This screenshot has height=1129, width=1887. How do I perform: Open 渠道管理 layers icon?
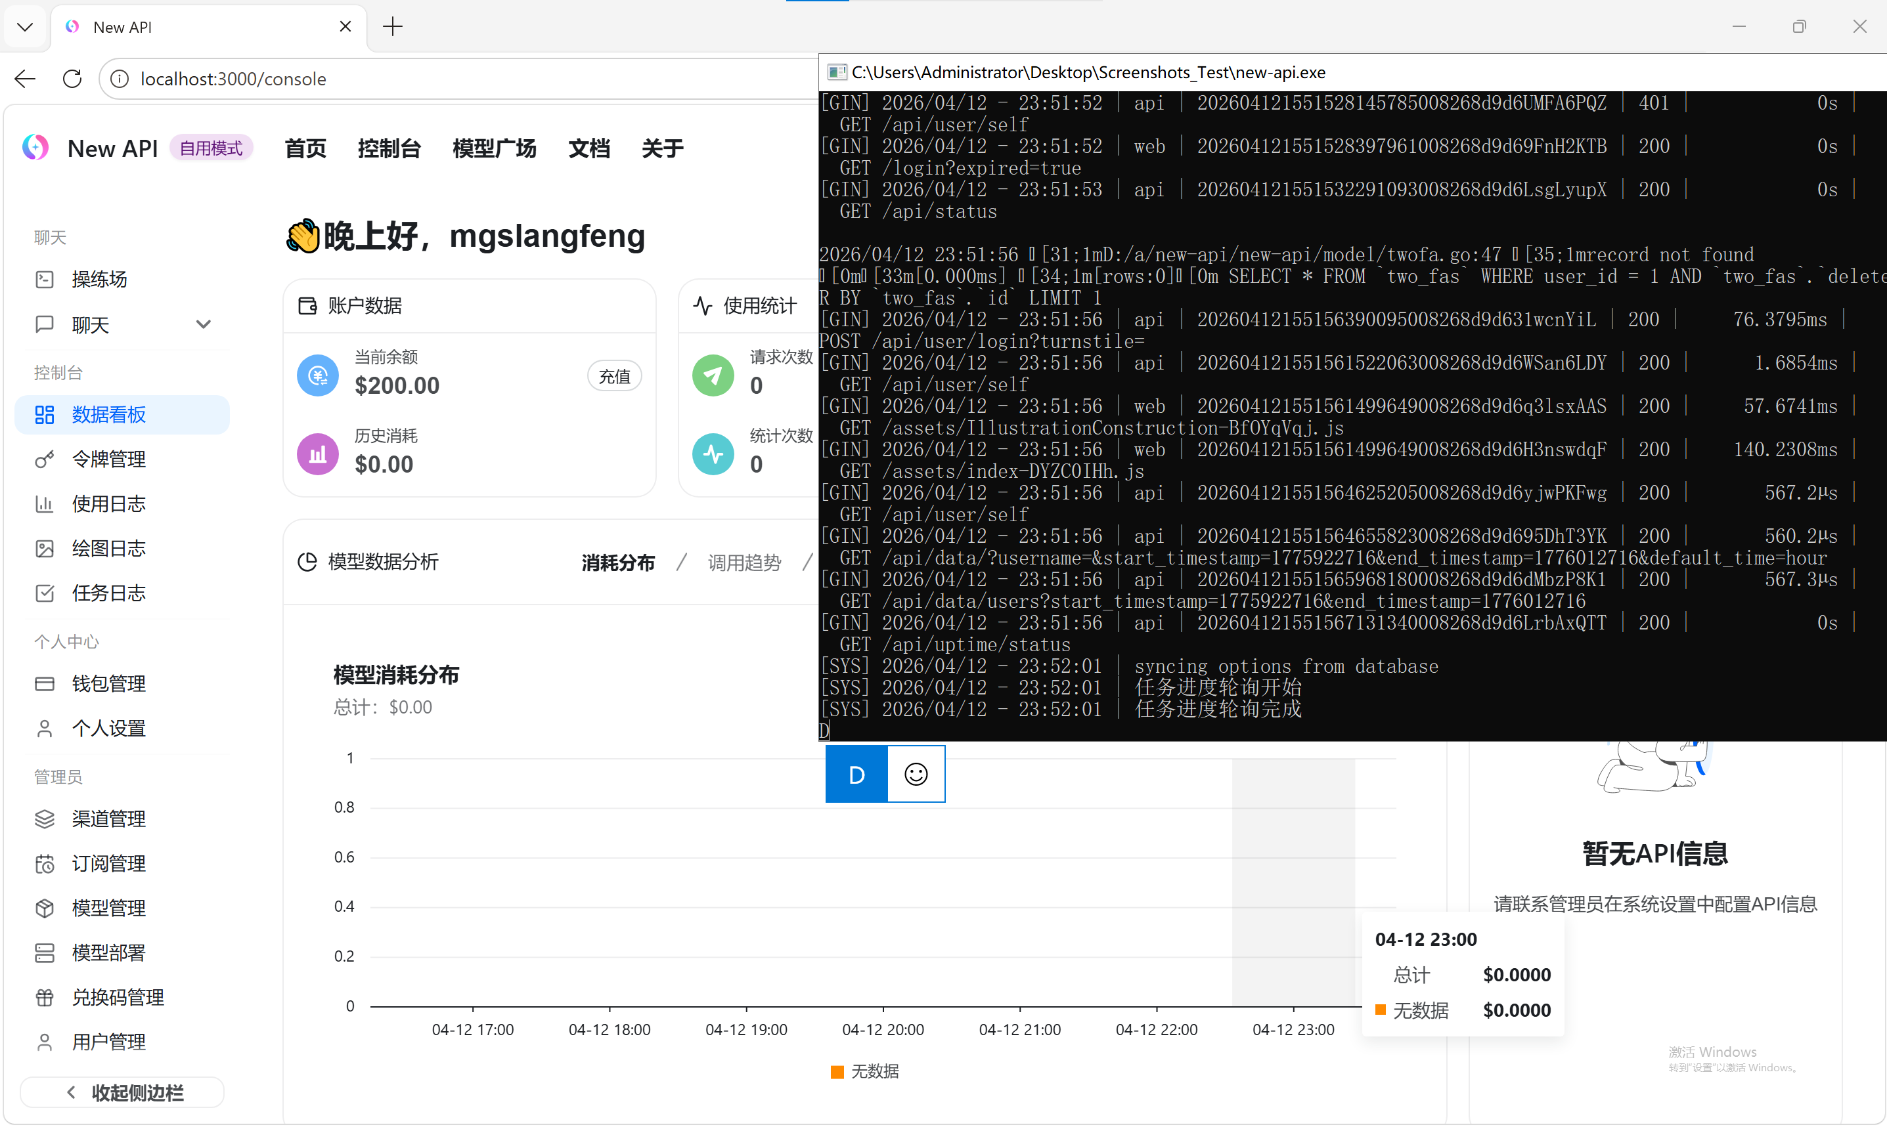point(44,819)
